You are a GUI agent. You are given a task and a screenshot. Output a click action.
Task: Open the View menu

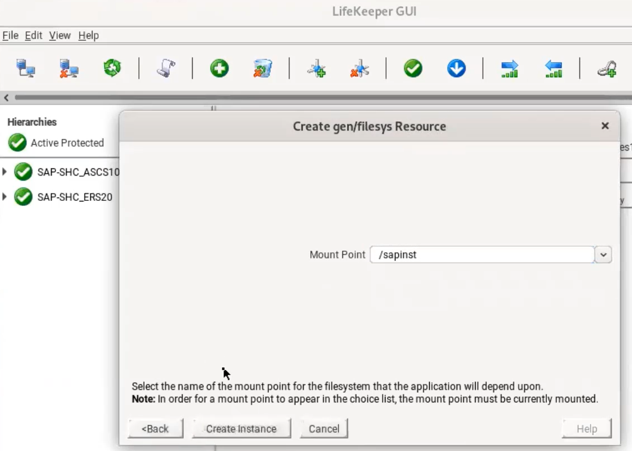coord(59,35)
